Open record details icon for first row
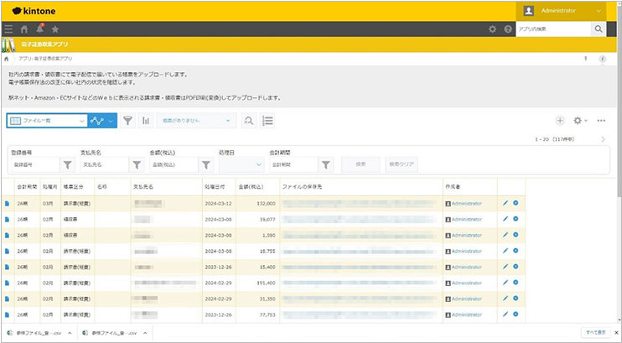 pos(8,203)
